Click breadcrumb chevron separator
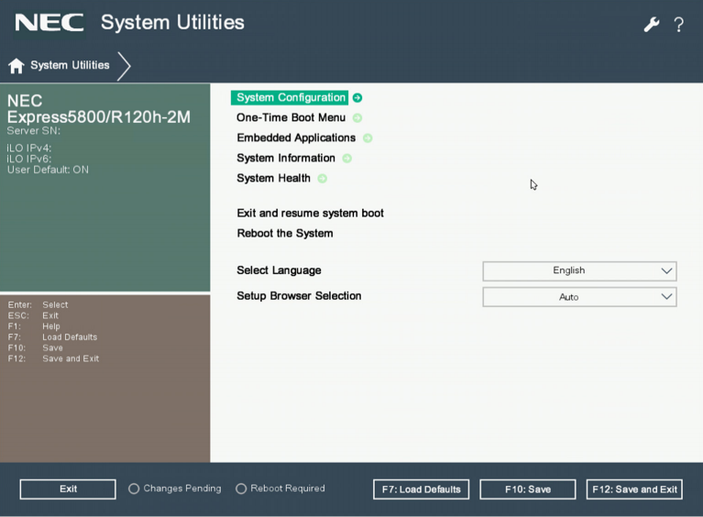 124,66
